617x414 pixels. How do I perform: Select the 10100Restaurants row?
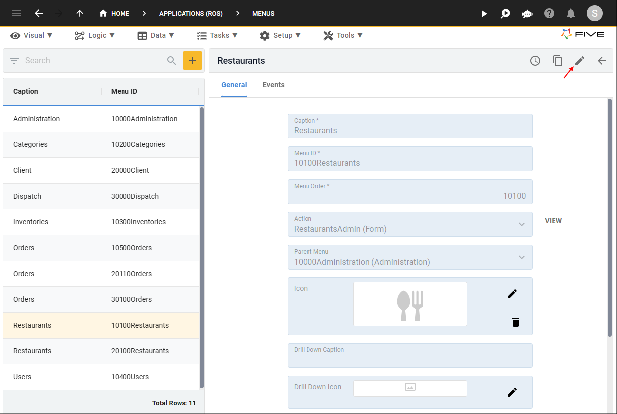tap(101, 325)
